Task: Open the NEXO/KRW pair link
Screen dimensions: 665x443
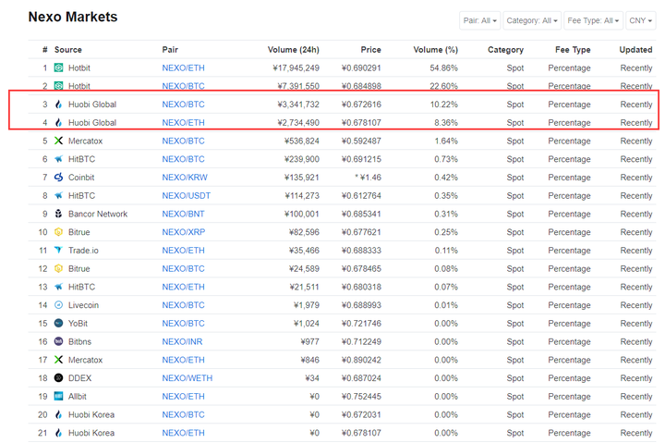Action: pyautogui.click(x=185, y=178)
